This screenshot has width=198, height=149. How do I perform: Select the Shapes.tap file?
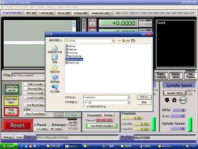pyautogui.click(x=74, y=63)
